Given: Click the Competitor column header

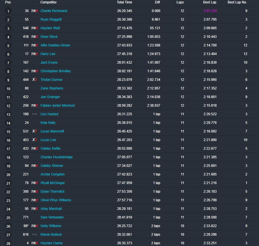Looking at the screenshot, I should 48,2.
